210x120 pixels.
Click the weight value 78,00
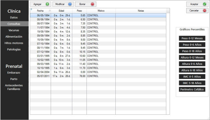[x=83, y=76]
